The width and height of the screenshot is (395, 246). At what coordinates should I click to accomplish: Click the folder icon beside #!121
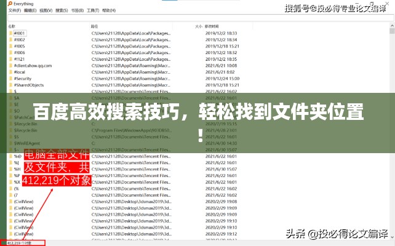[11, 59]
